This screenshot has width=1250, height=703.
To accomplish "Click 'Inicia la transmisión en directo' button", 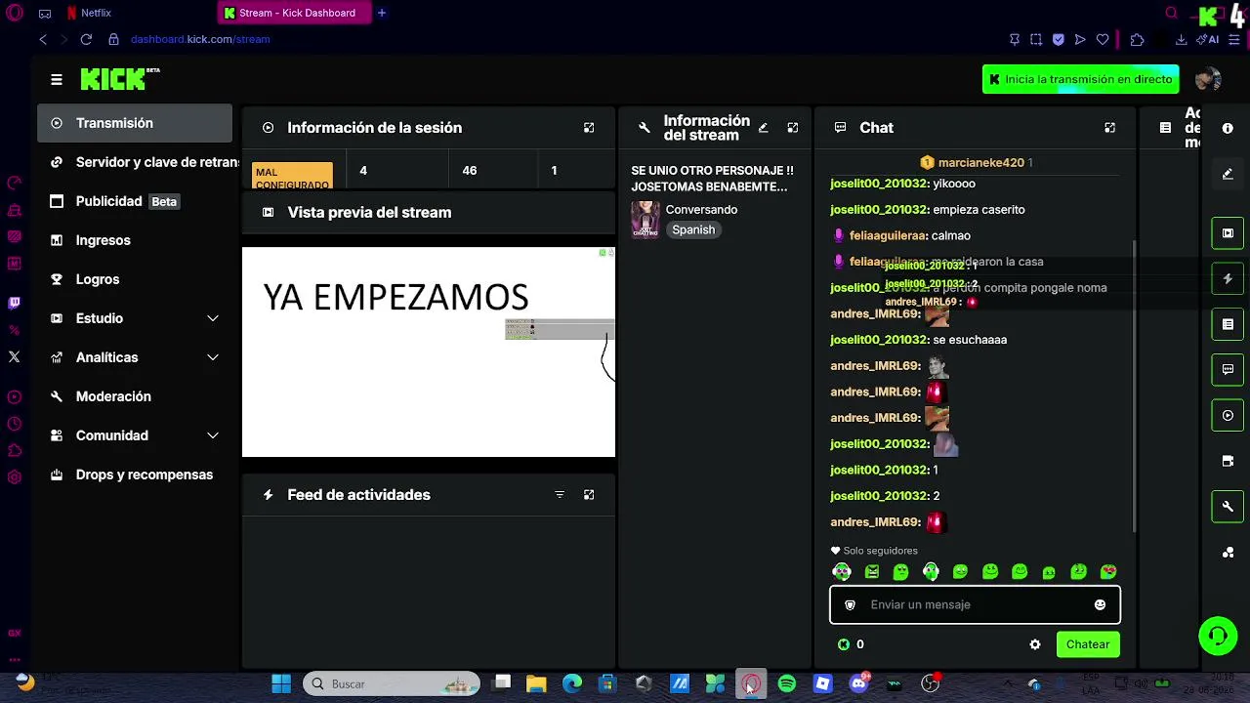I will tap(1080, 79).
